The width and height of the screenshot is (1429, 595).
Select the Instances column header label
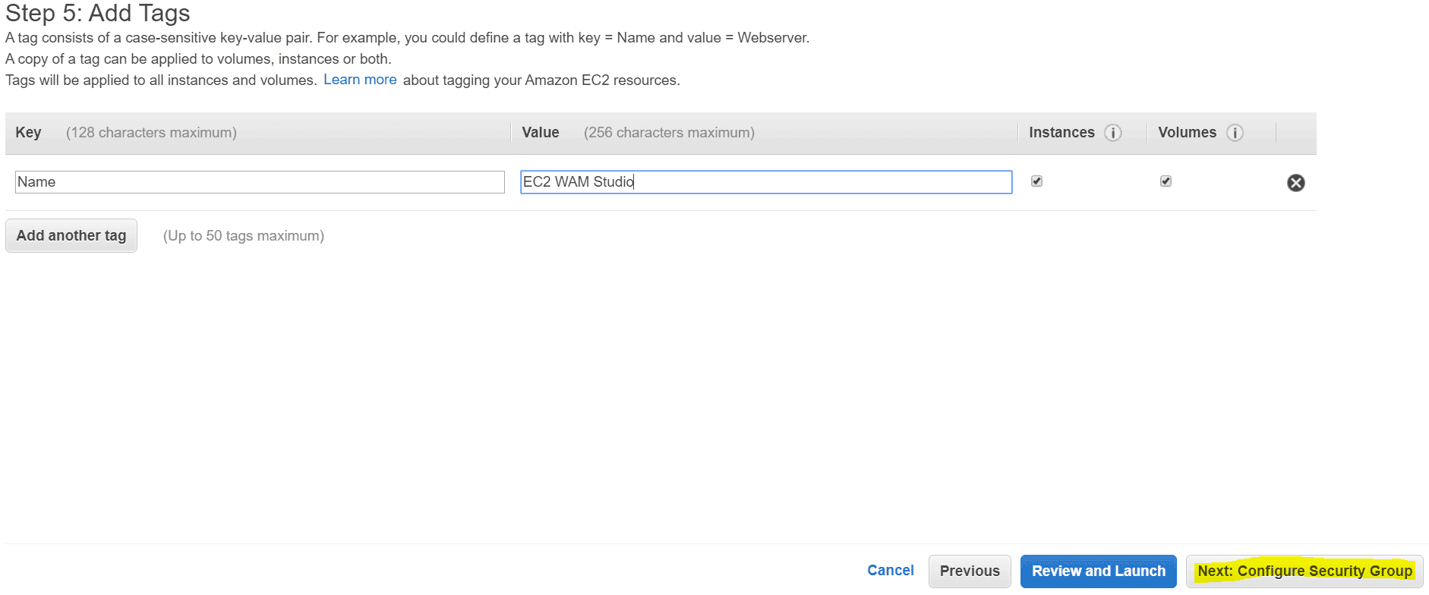[1061, 133]
